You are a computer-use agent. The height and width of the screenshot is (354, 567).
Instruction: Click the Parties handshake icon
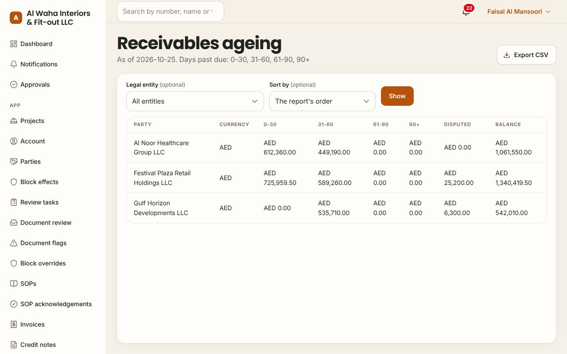coord(14,162)
